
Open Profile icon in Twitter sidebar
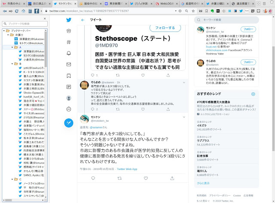click(69, 98)
